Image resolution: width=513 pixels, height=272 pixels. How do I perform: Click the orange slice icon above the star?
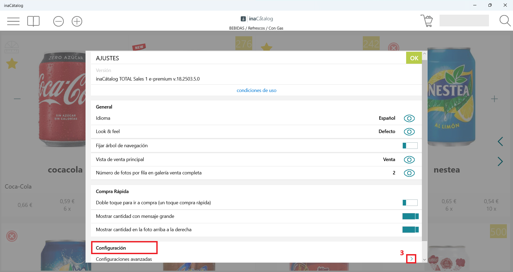tap(12, 47)
